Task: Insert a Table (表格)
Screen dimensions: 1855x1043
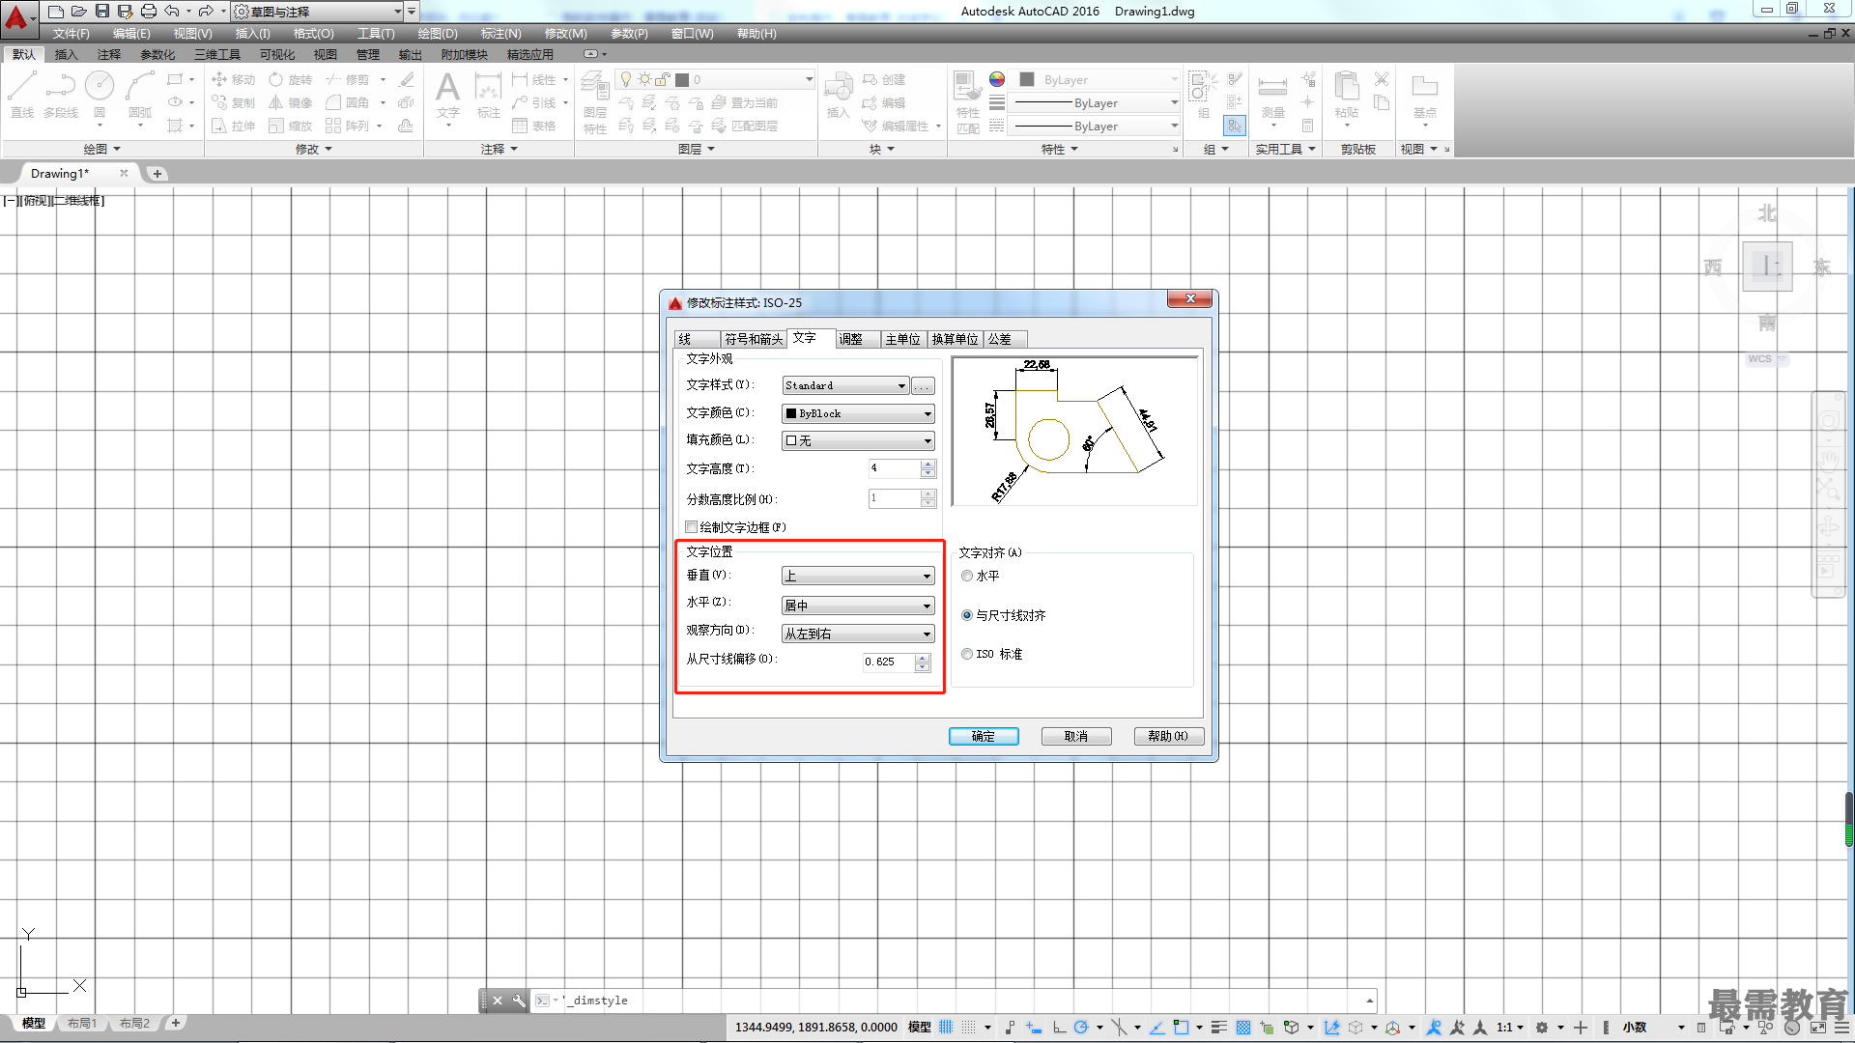Action: pyautogui.click(x=534, y=126)
